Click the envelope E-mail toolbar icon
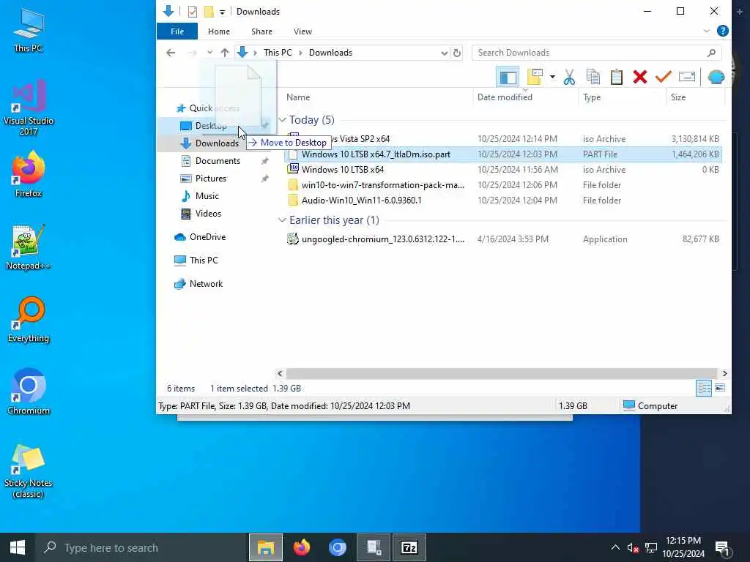 coord(687,77)
